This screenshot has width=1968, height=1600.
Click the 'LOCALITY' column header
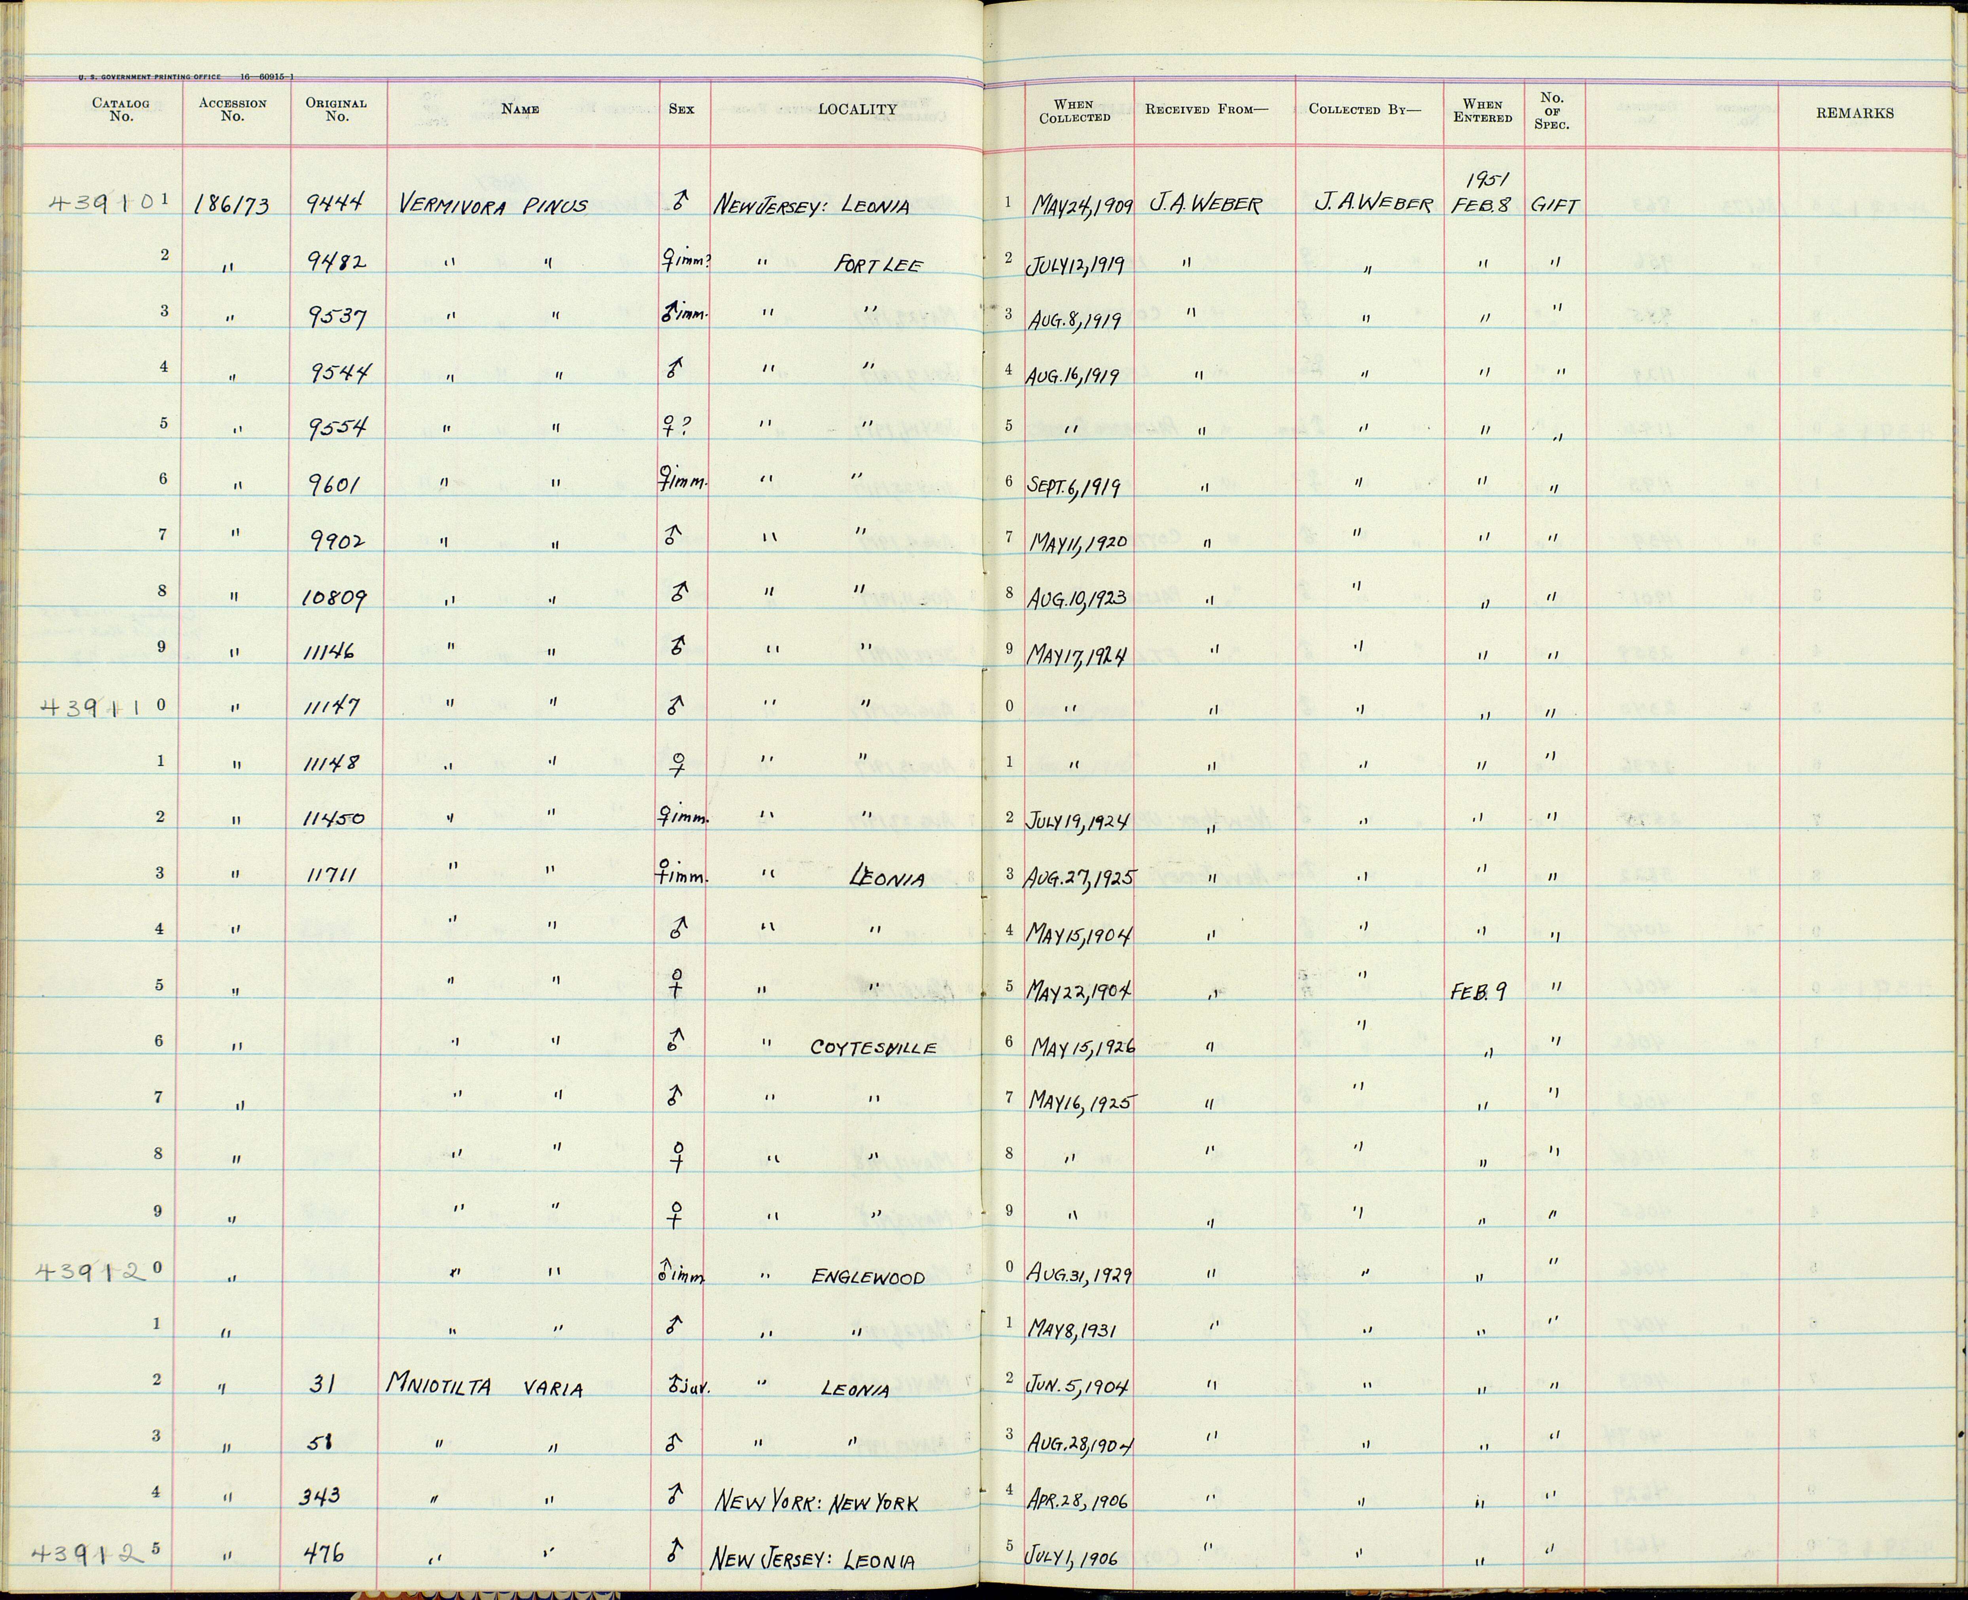[857, 109]
